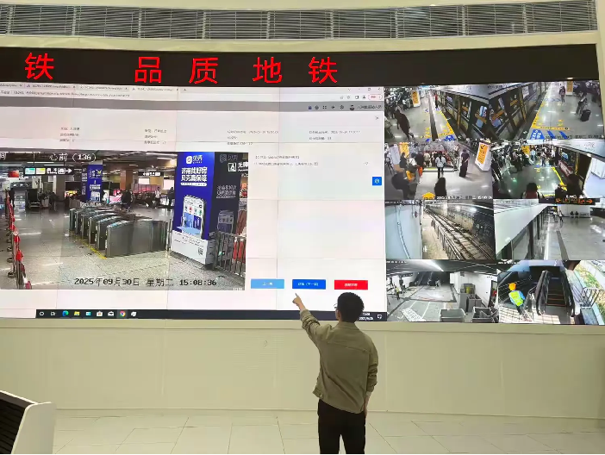
Task: Open the station snapshot dated 2025年09月30日
Action: click(x=122, y=220)
